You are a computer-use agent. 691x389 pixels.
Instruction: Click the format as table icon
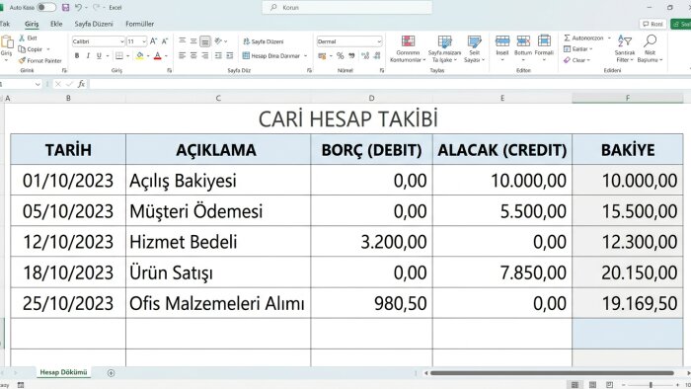(x=444, y=41)
